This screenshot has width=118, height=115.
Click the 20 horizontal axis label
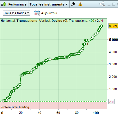pyautogui.click(x=21, y=113)
